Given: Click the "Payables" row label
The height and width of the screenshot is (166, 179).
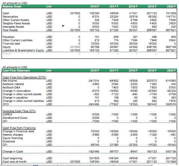Looking at the screenshot, I should 9,37.
